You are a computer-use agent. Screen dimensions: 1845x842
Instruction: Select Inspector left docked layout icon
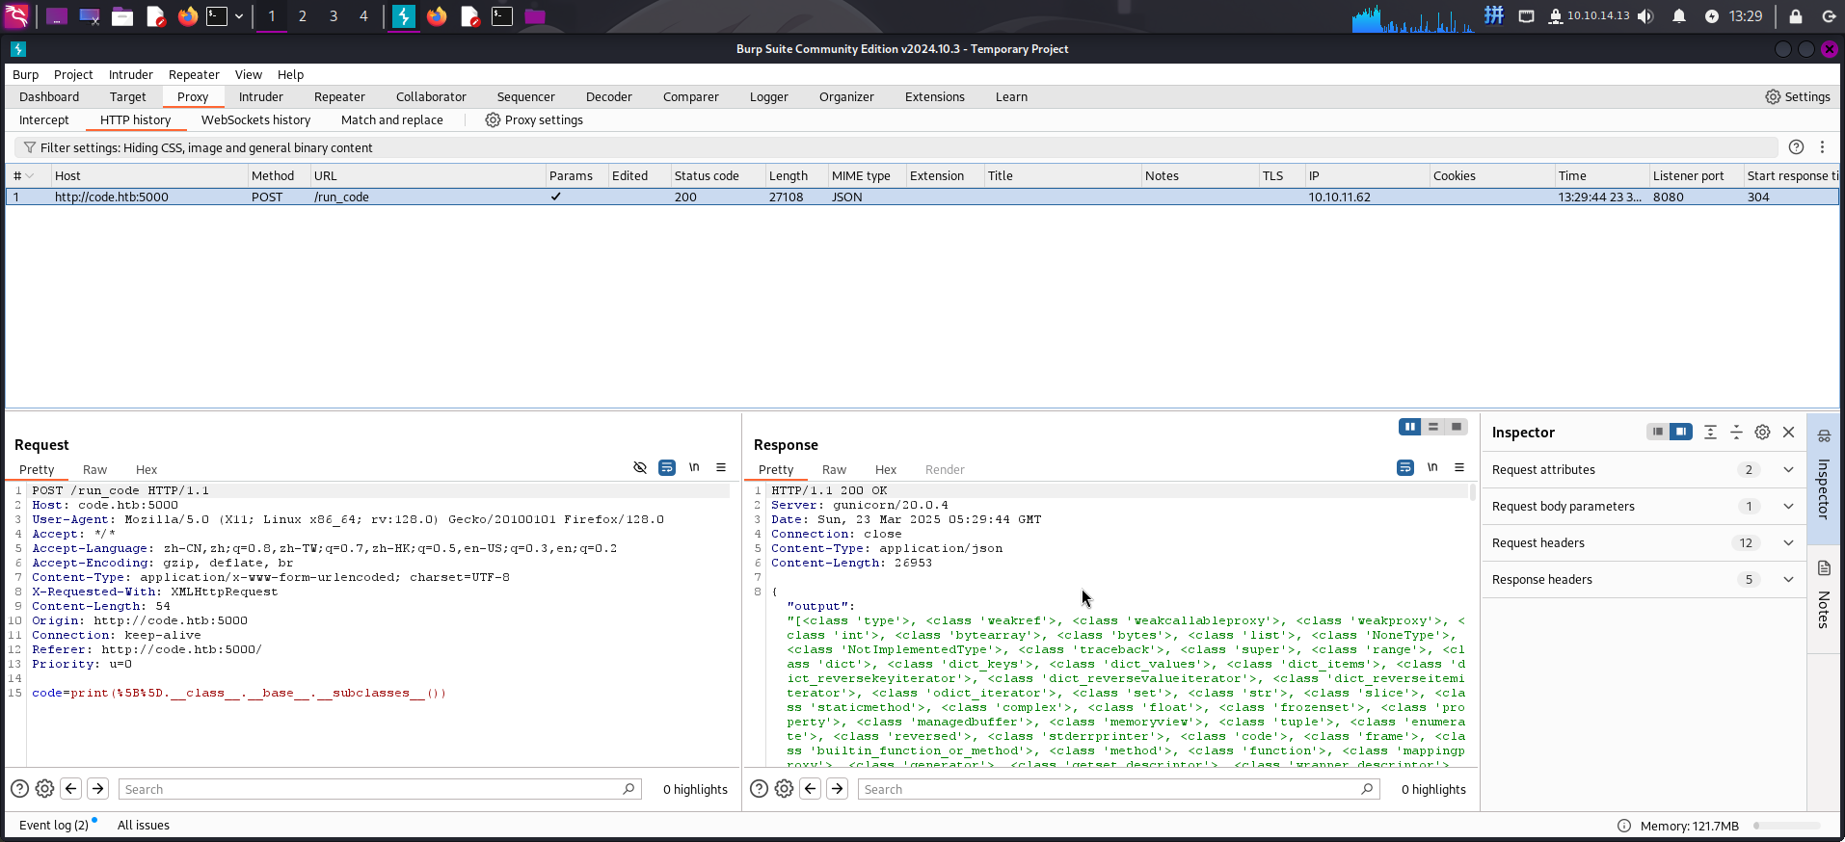pos(1657,432)
